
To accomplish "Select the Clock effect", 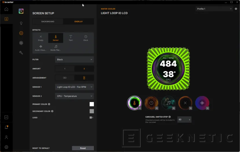I will 86,38.
